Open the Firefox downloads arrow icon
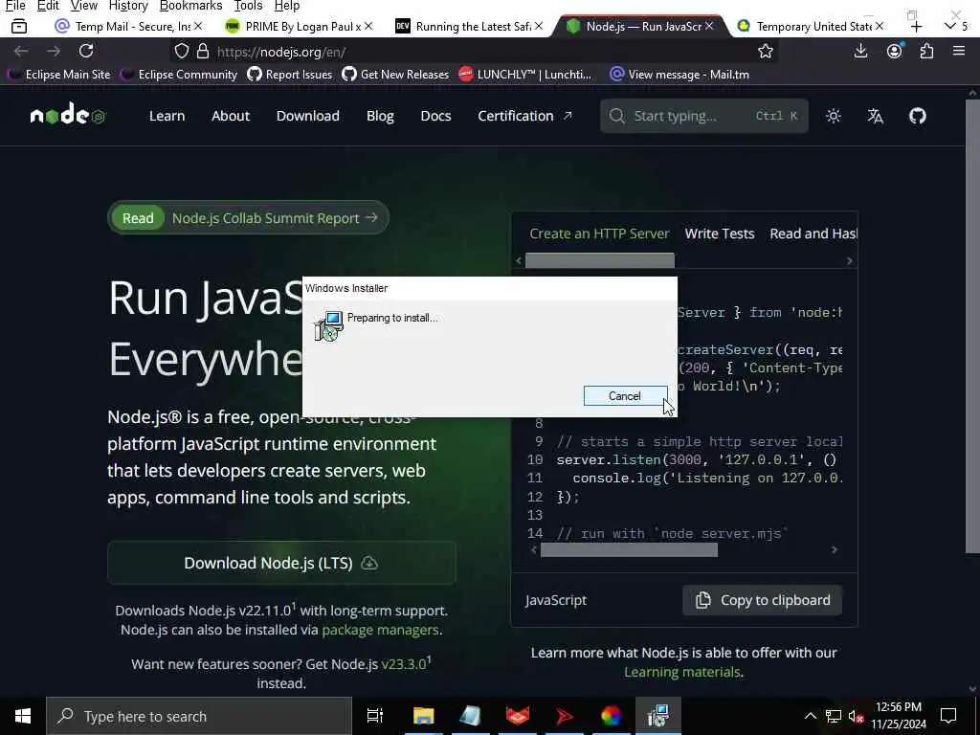Viewport: 980px width, 735px height. coord(860,51)
